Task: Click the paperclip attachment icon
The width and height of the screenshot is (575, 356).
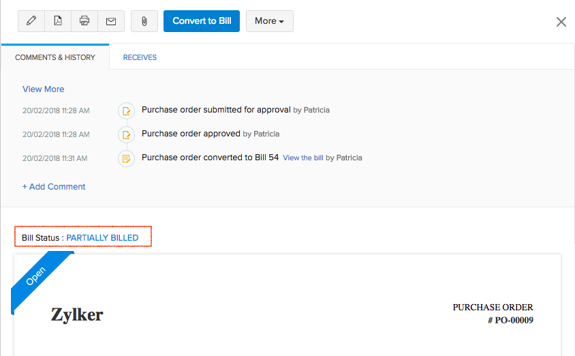Action: [144, 21]
